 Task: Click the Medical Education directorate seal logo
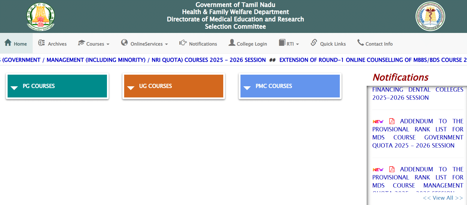(x=430, y=16)
